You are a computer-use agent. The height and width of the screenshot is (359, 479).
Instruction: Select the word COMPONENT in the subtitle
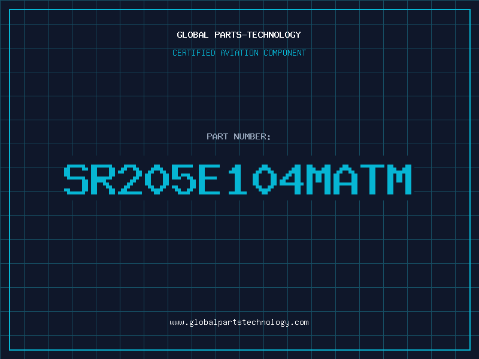point(285,53)
